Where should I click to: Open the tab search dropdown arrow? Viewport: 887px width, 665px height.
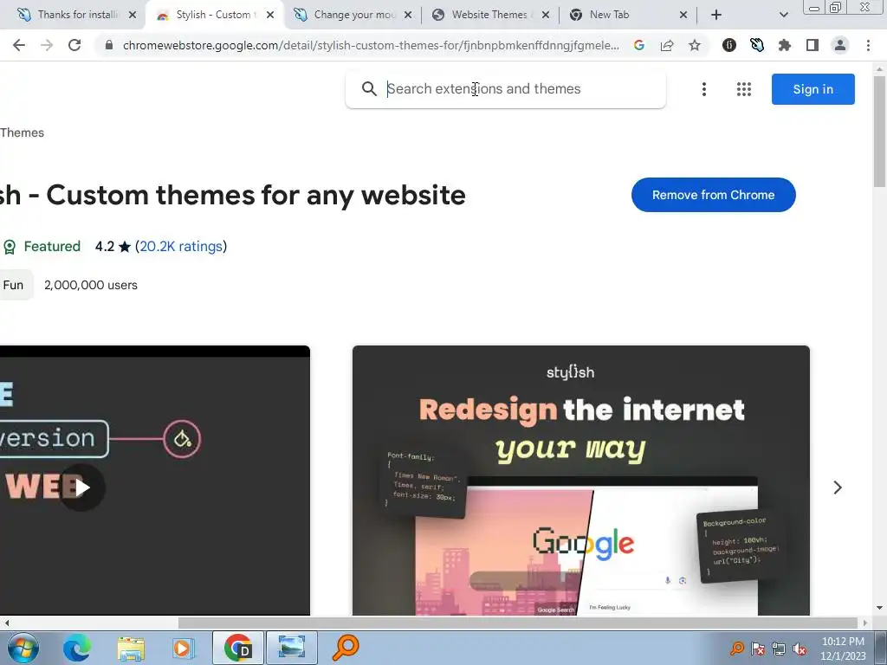[783, 15]
